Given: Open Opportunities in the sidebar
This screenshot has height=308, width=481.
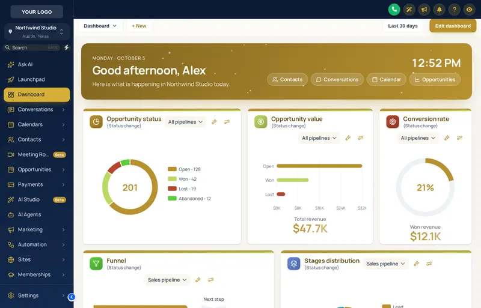Looking at the screenshot, I should coord(37,169).
